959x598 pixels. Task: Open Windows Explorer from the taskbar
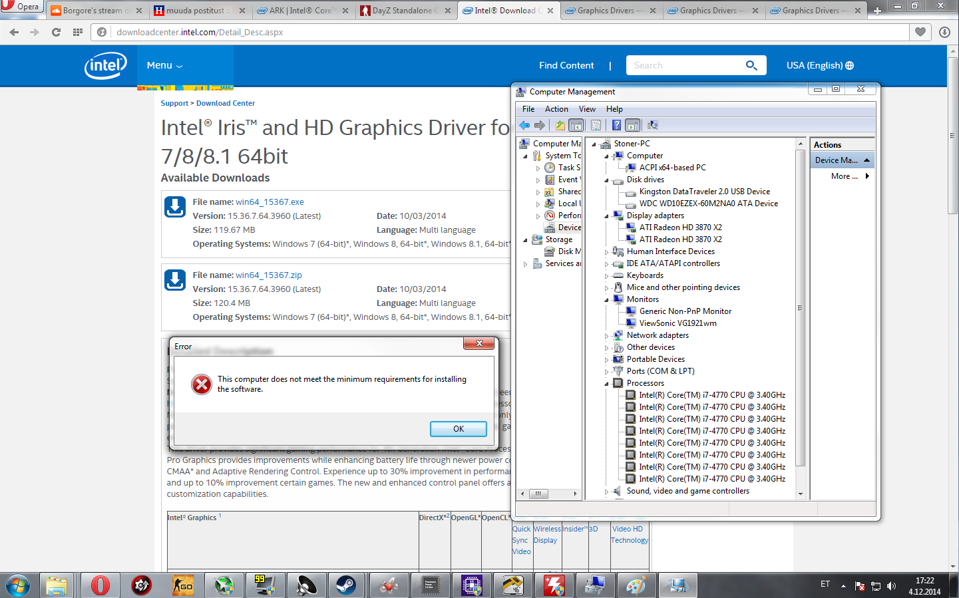[57, 585]
